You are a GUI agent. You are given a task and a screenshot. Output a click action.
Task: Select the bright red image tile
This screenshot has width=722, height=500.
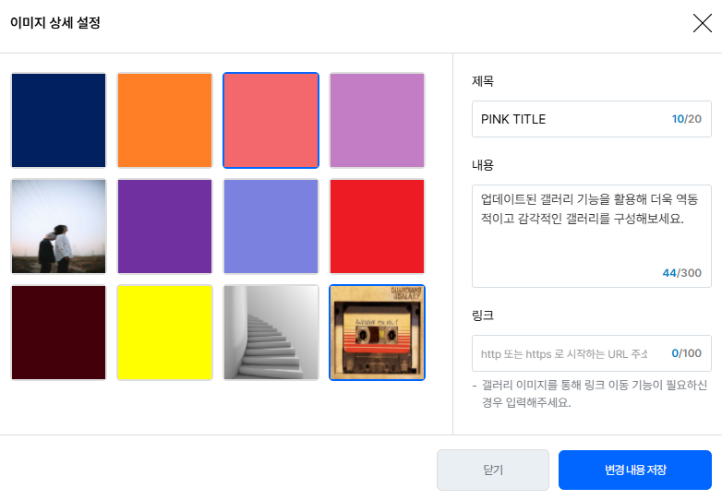(x=377, y=226)
